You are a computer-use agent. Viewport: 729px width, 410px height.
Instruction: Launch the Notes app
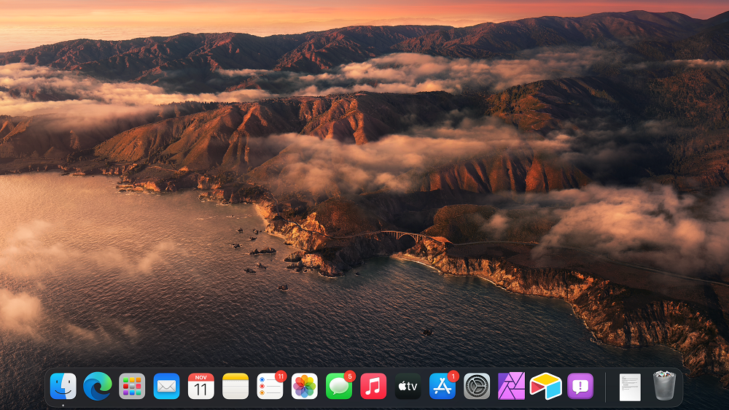[235, 386]
